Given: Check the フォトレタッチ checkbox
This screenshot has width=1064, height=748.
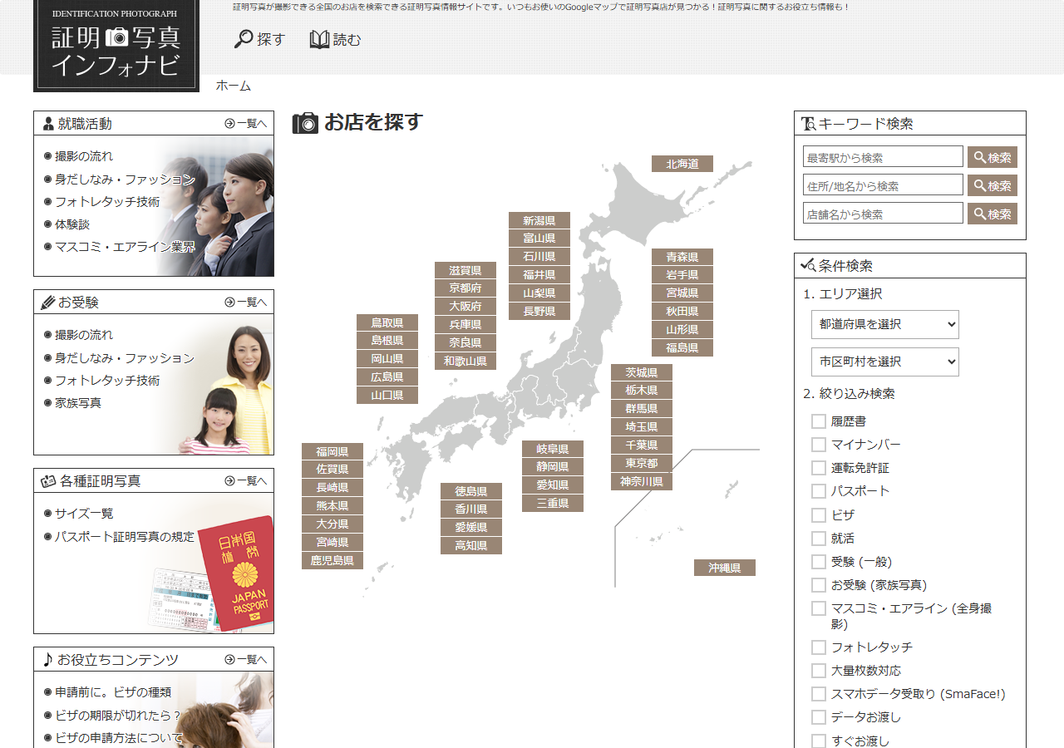Looking at the screenshot, I should (x=819, y=647).
